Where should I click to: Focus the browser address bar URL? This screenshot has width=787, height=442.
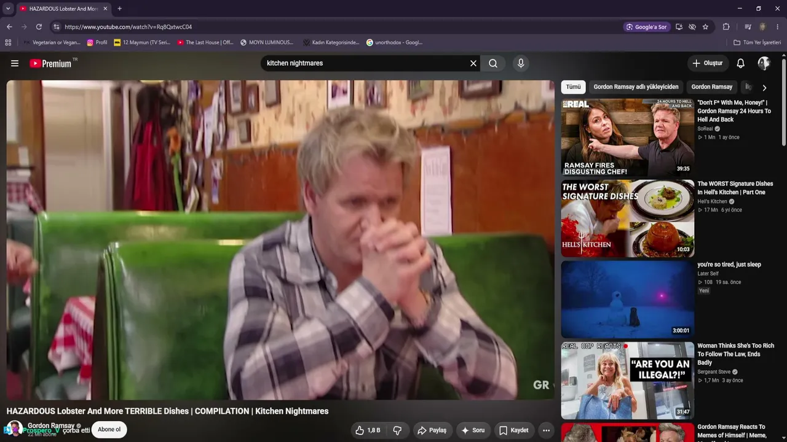pyautogui.click(x=129, y=27)
